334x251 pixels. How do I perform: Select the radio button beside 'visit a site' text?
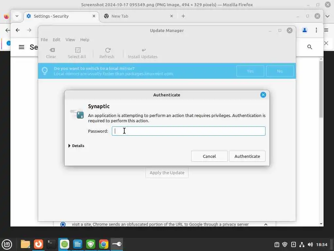pyautogui.click(x=63, y=224)
